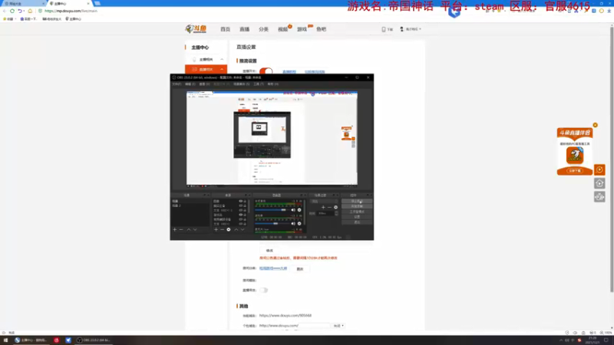614x345 pixels.
Task: Click the orange play icon in the right sidebar
Action: click(599, 169)
